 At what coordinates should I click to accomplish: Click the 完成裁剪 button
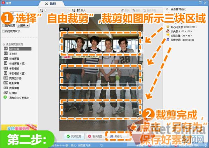coord(74,136)
